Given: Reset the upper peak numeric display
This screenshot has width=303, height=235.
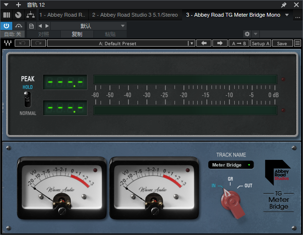Looking at the screenshot, I should click(65, 82).
